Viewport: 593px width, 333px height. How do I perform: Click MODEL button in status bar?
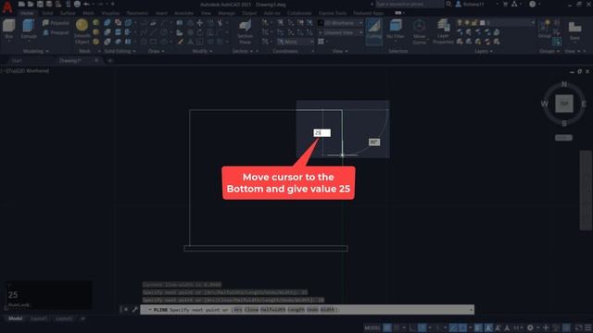tap(372, 327)
